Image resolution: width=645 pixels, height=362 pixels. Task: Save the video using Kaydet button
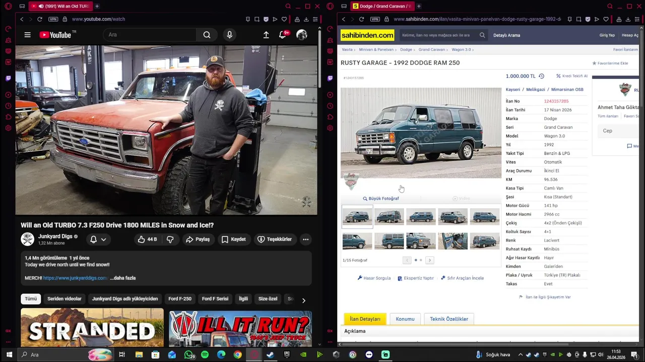pyautogui.click(x=234, y=239)
